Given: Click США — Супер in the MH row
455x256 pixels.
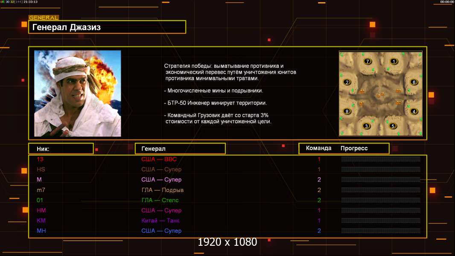Looking at the screenshot, I should (x=161, y=231).
